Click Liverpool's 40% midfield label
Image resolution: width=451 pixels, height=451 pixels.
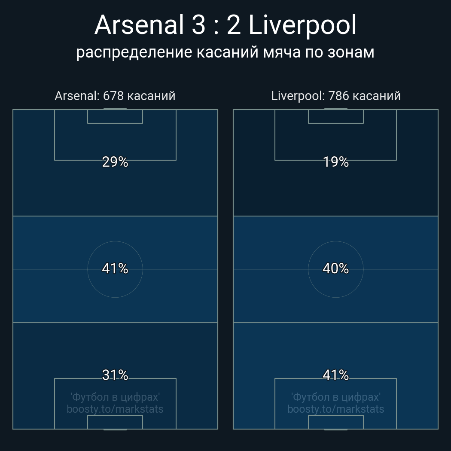pos(336,268)
